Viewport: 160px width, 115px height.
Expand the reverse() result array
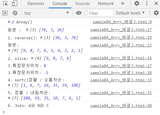41,37
